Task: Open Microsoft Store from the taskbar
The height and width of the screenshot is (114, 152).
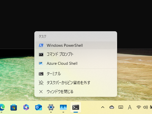Action: (14, 107)
